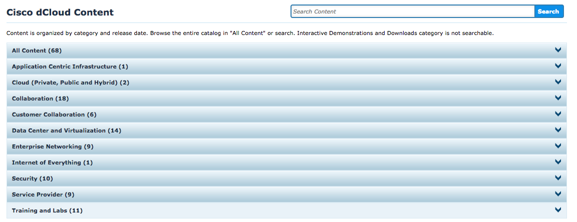
Task: Click Application Centric Infrastructure (1) title
Action: coord(70,66)
